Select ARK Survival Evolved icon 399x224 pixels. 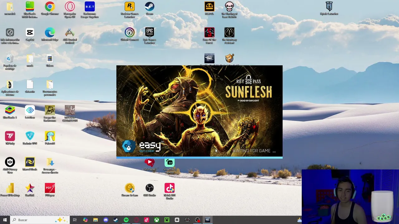[70, 36]
